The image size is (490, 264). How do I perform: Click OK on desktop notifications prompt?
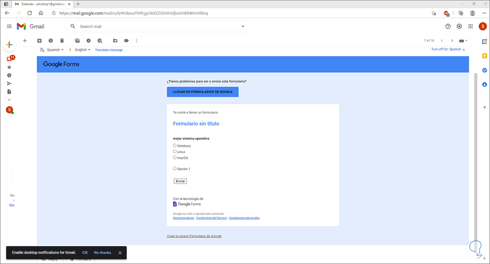tap(85, 253)
